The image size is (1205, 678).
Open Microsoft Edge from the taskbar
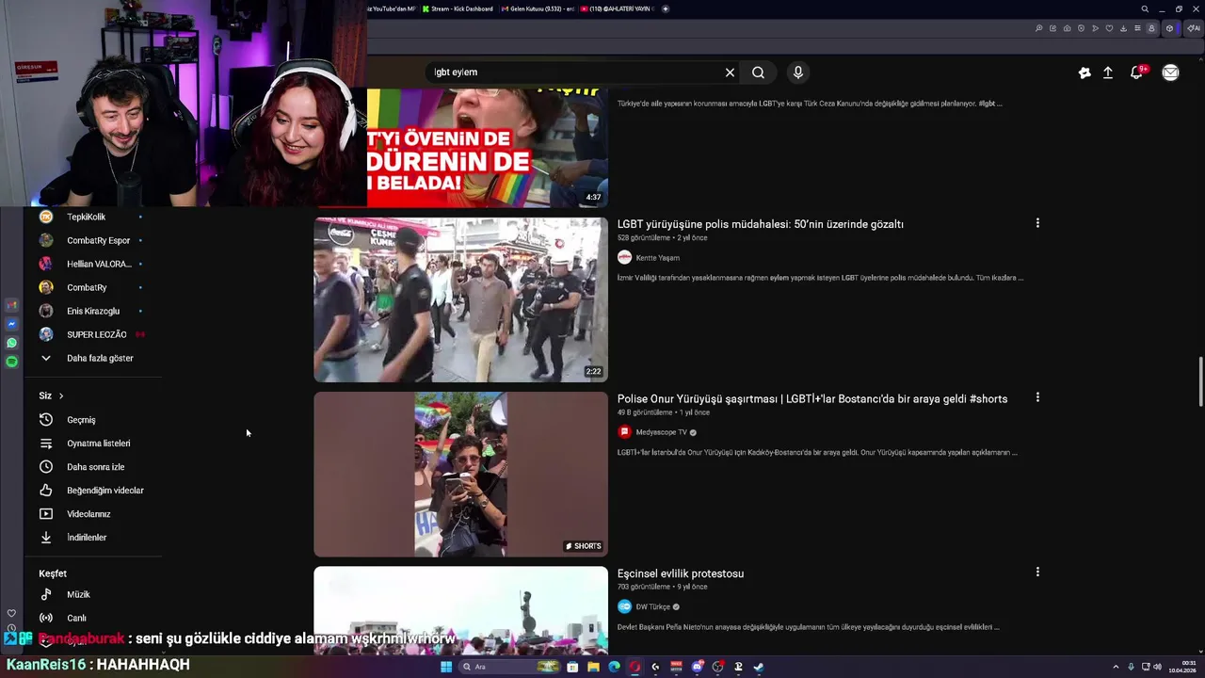click(x=614, y=667)
